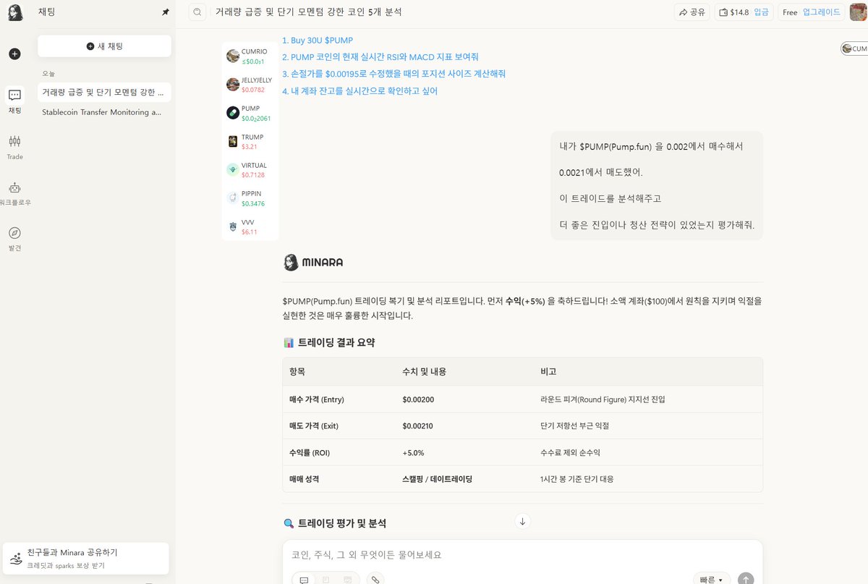Select TRUMP coin icon
Viewport: 868px width, 584px height.
[232, 141]
